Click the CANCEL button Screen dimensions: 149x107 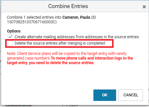(x=131, y=95)
